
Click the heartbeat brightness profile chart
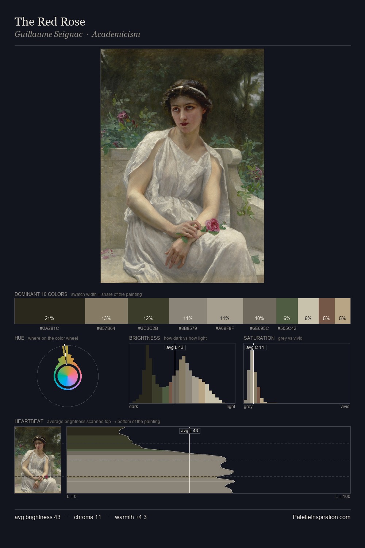[x=208, y=460]
